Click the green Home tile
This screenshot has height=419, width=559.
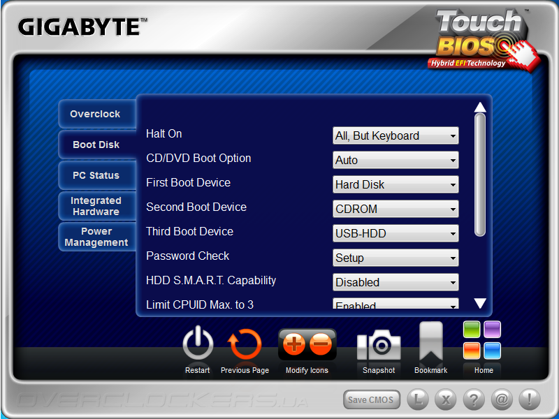tap(472, 329)
